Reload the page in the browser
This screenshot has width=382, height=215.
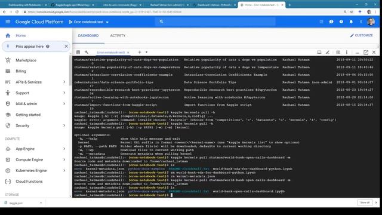point(17,12)
